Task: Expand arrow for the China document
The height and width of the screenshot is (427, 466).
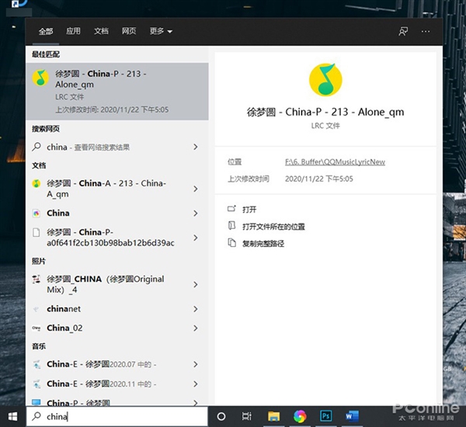Action: point(195,213)
